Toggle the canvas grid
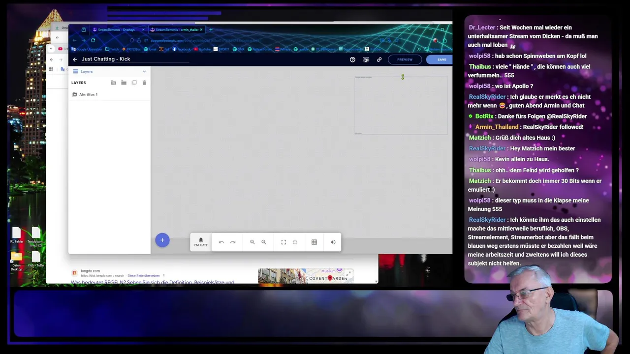Viewport: 630px width, 354px height. (314, 242)
